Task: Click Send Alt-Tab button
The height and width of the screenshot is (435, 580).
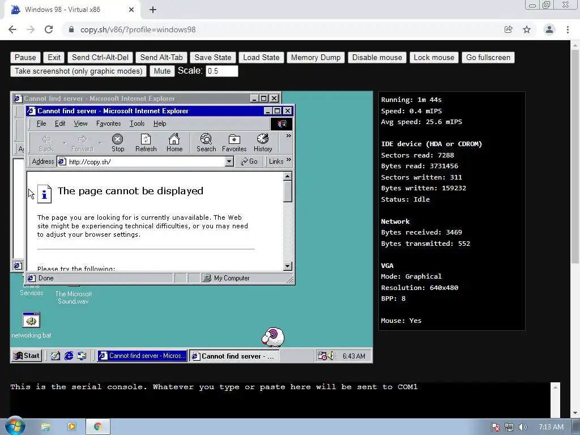Action: coord(161,57)
